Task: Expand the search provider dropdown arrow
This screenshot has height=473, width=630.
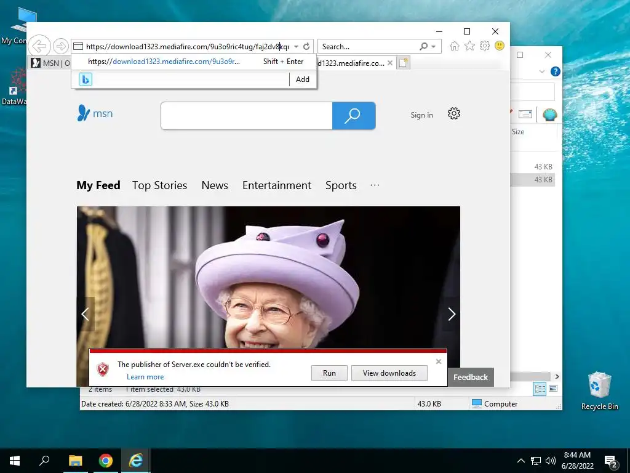Action: [434, 47]
